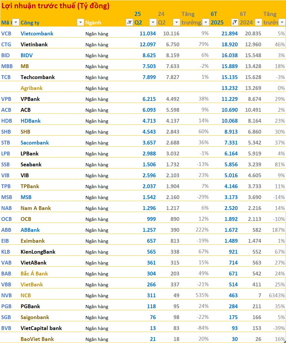
Task: Select the title cell Lợi nhuận trước thuế
Action: (x=56, y=6)
